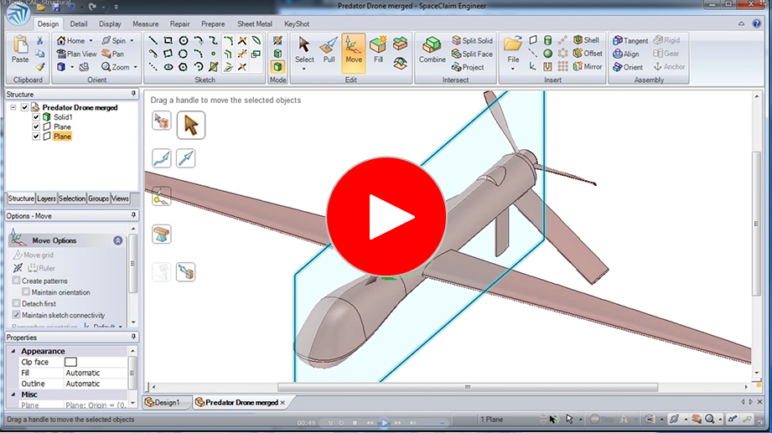
Task: Click the Paste icon in Clipboard
Action: (x=20, y=49)
